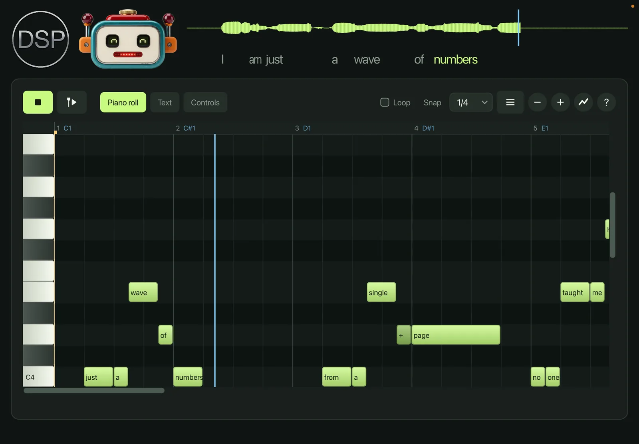Click the bar 4 D#1 ruler marker
The height and width of the screenshot is (444, 639).
[x=424, y=128]
